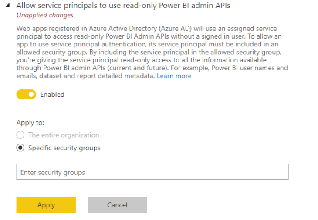The height and width of the screenshot is (220, 318).
Task: Click the 'Enabled' label next to the toggle
Action: (x=52, y=95)
